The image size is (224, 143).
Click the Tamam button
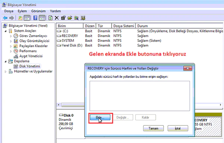153,128
